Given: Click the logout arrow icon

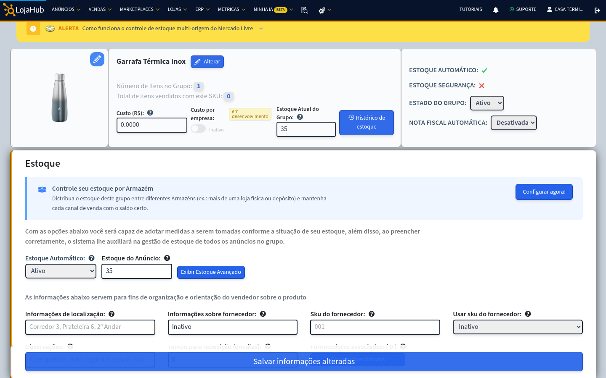Looking at the screenshot, I should click(597, 10).
